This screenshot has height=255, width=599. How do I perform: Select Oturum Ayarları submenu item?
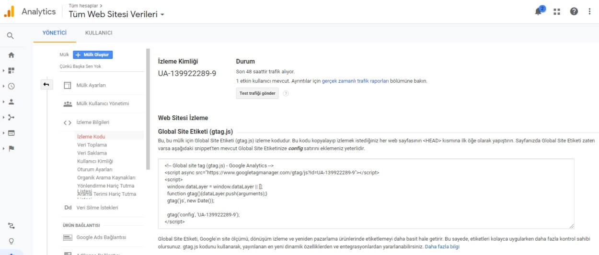(95, 169)
